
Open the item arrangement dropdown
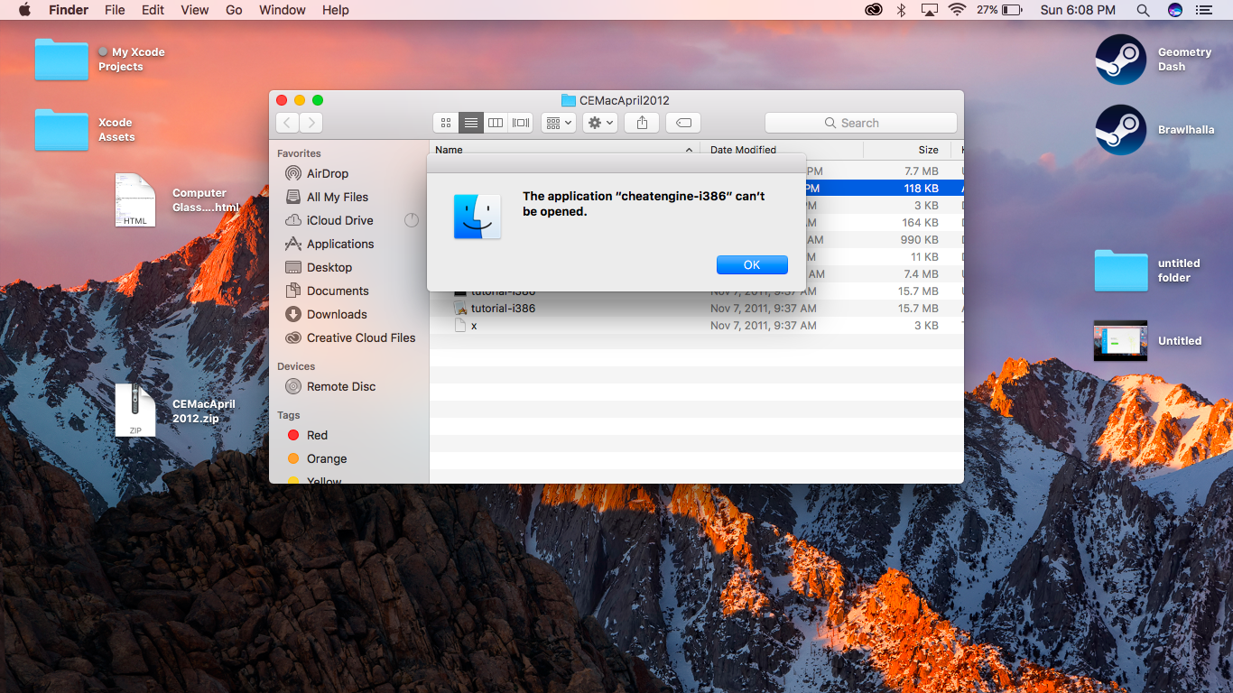coord(559,123)
